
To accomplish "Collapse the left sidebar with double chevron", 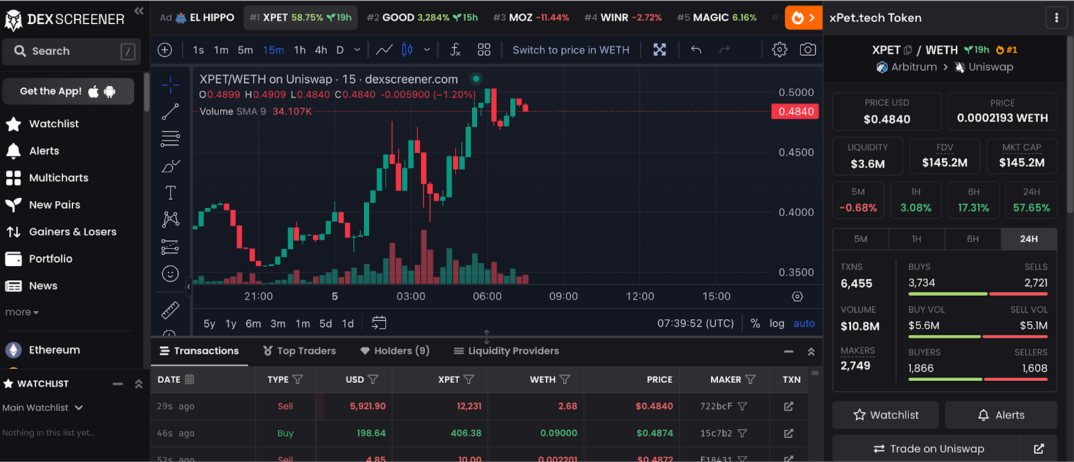I will pos(139,11).
